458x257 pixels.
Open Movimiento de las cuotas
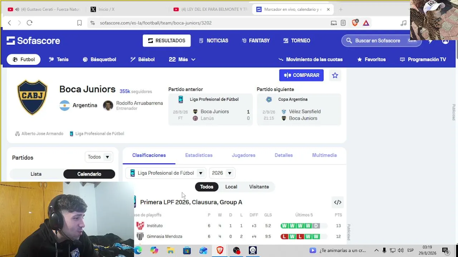pyautogui.click(x=311, y=60)
